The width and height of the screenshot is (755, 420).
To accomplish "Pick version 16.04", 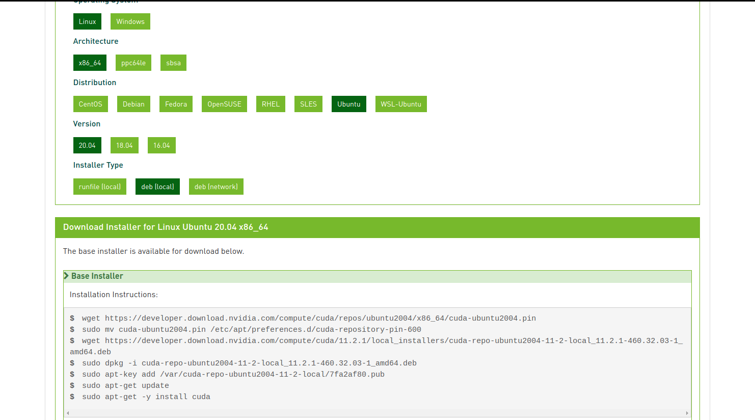I will click(161, 145).
